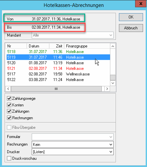Click the time 11:46 cell
The height and width of the screenshot is (167, 147).
coord(58,57)
